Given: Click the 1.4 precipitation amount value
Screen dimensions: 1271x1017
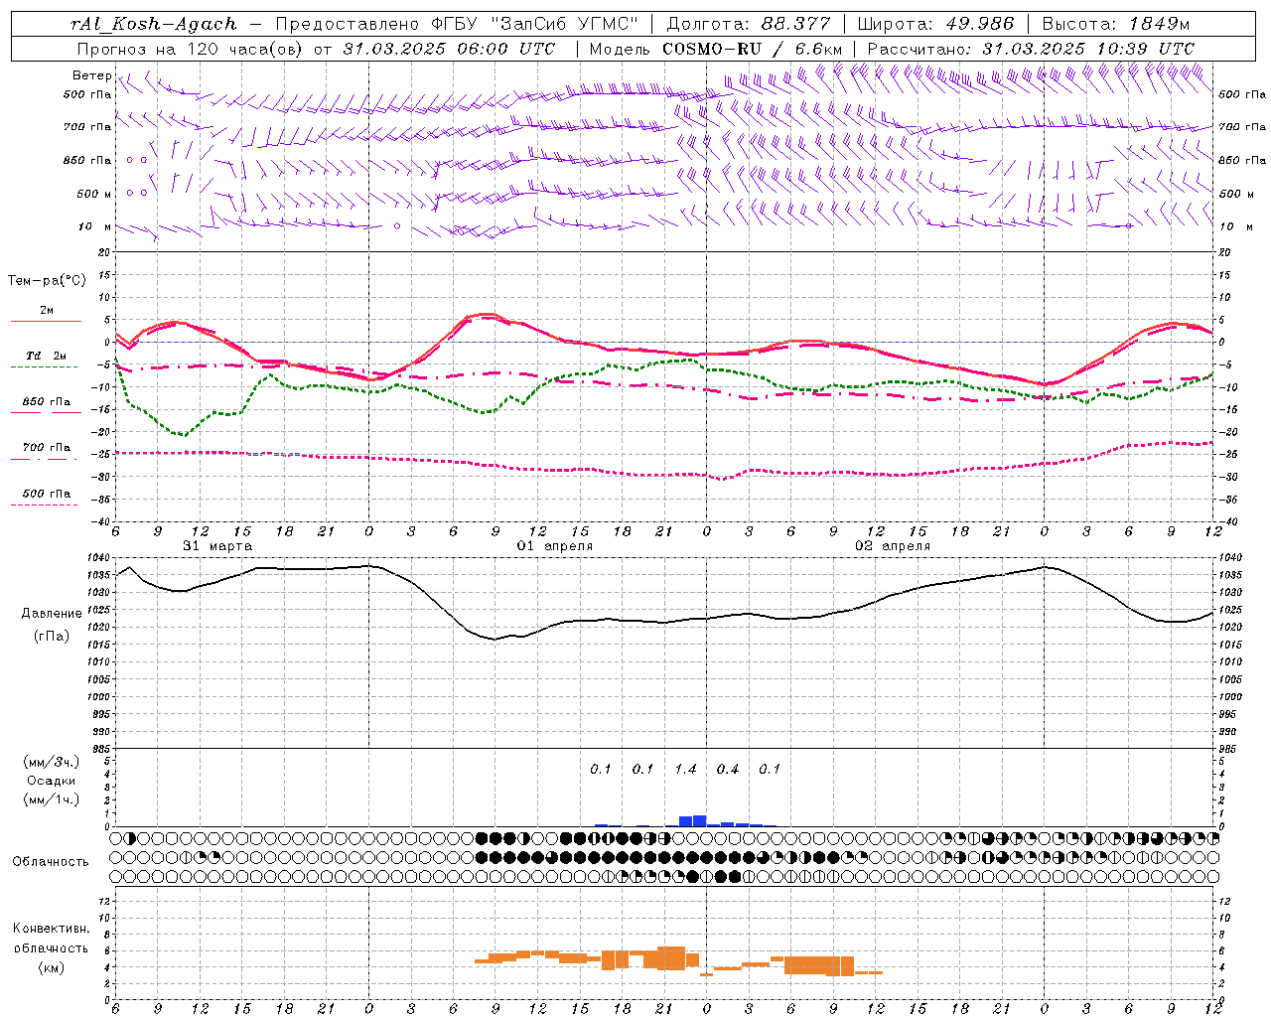Looking at the screenshot, I should tap(685, 769).
